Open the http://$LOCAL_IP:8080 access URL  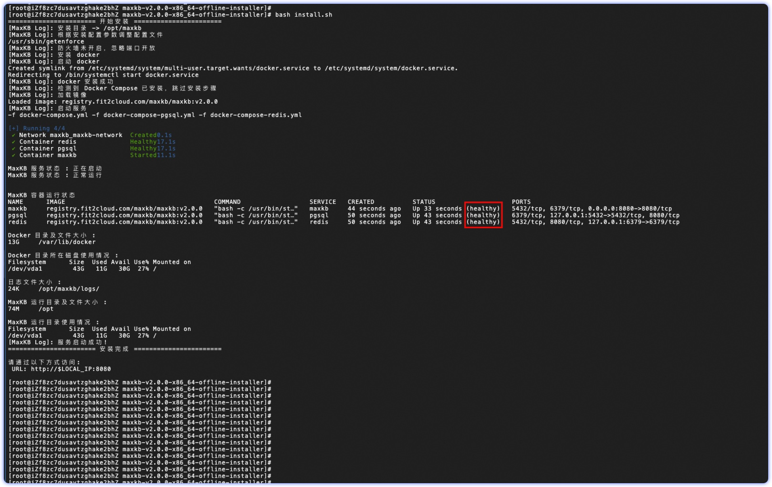click(x=71, y=369)
